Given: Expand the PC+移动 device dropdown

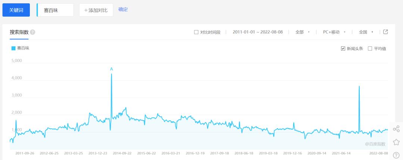Looking at the screenshot, I should pos(334,32).
